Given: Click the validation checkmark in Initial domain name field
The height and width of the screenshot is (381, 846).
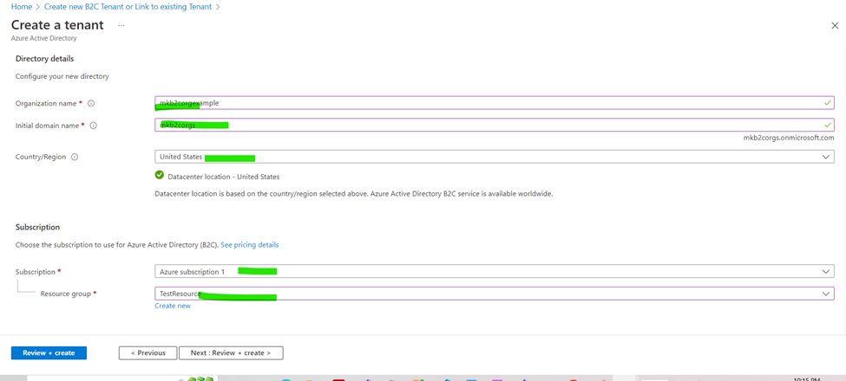Looking at the screenshot, I should tap(828, 125).
